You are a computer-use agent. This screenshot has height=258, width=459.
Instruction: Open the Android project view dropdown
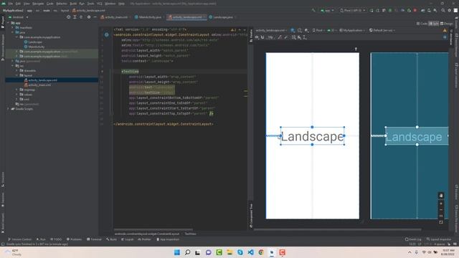point(19,17)
